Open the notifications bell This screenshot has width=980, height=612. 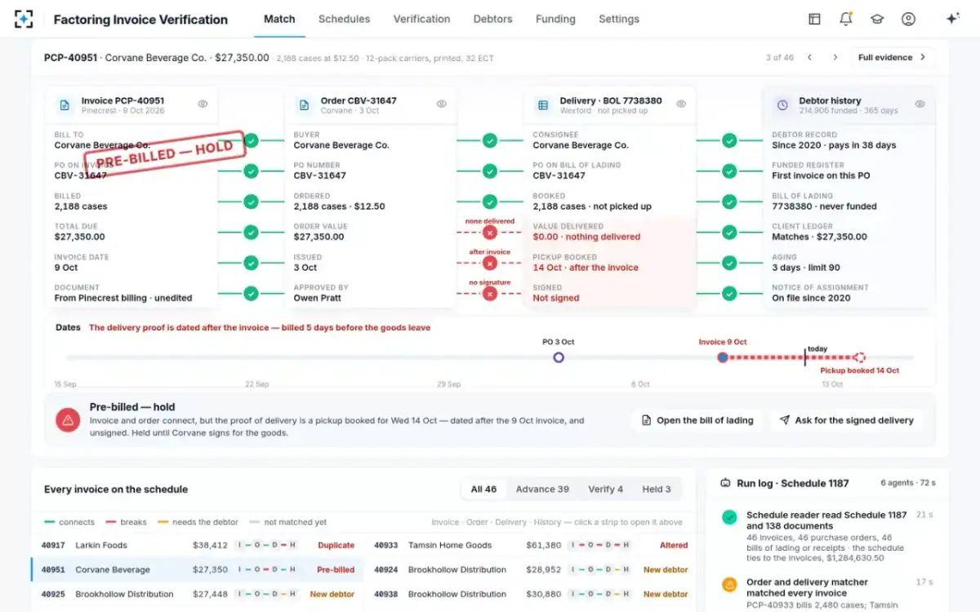tap(846, 19)
